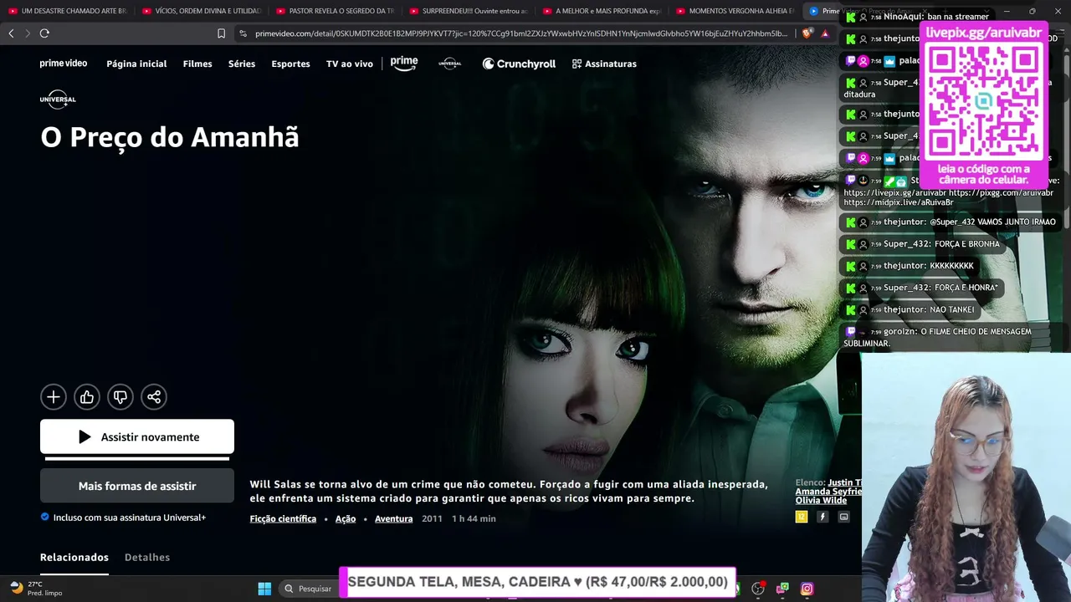Open the TV ao vivo menu item
The height and width of the screenshot is (602, 1071).
coord(350,64)
